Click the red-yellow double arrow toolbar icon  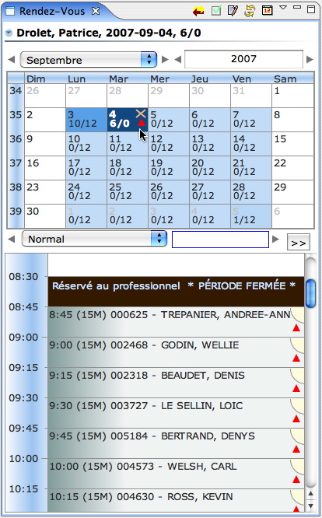pyautogui.click(x=198, y=12)
